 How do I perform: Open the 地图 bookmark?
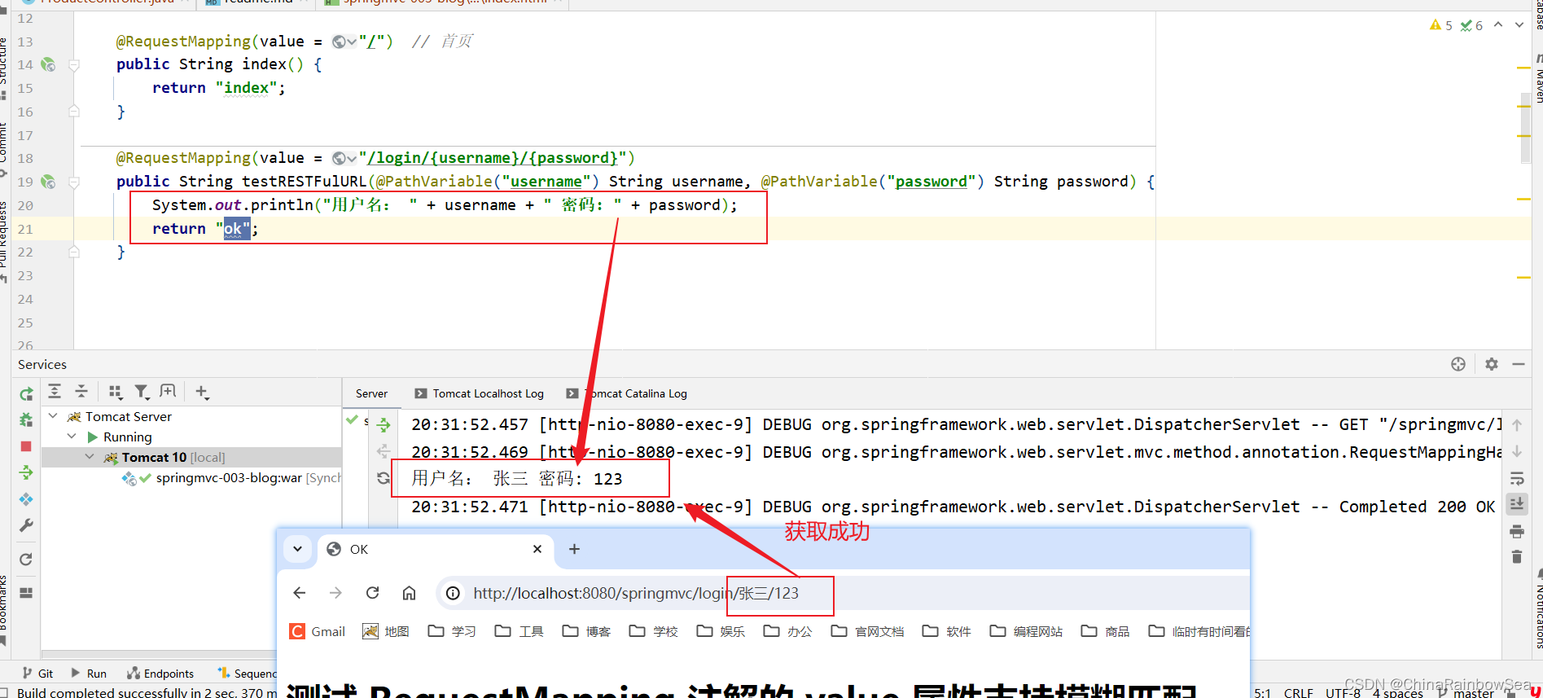386,631
